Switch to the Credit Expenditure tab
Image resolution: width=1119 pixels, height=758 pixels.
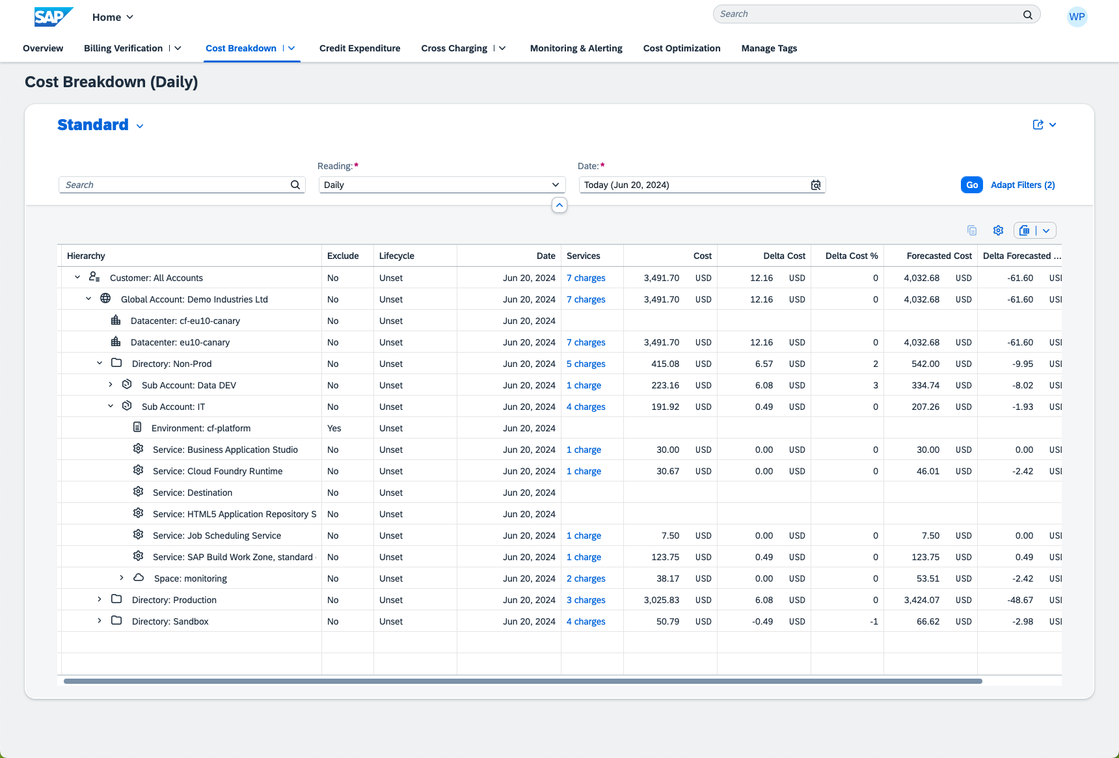click(360, 48)
